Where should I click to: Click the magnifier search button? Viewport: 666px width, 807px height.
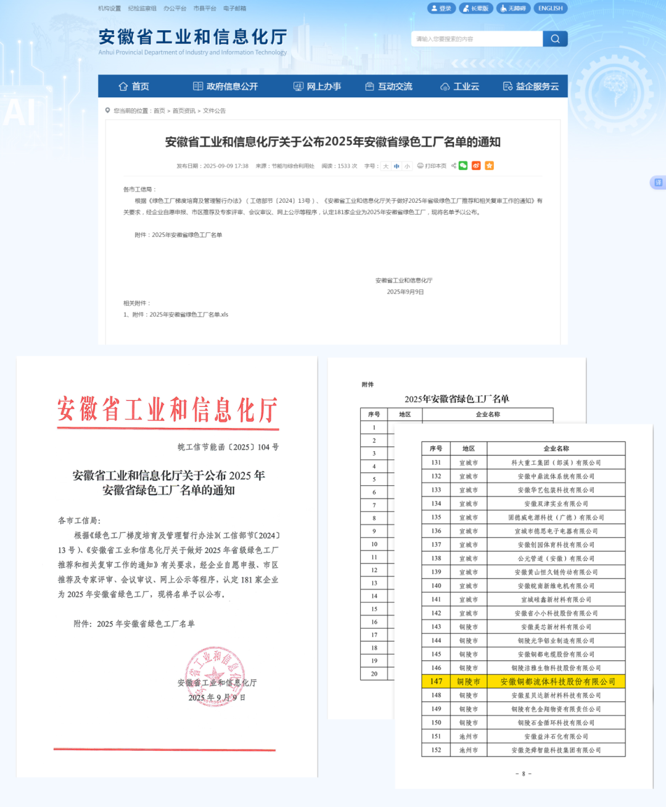point(555,39)
